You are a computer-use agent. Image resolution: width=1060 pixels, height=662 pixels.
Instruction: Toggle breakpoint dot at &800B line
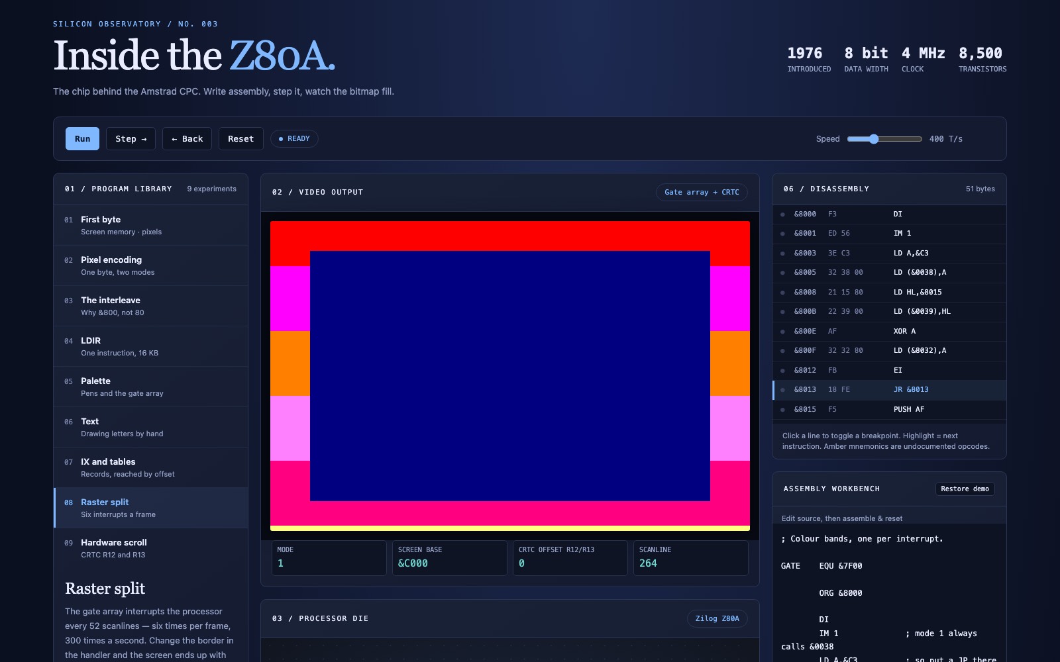point(782,312)
